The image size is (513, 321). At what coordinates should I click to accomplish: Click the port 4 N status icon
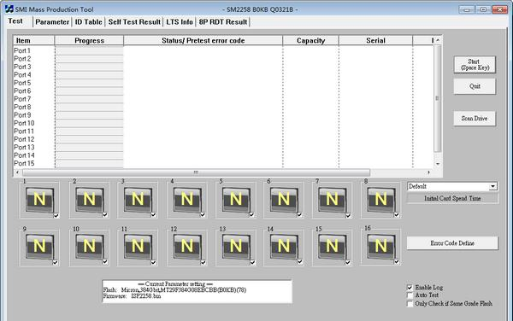click(187, 200)
